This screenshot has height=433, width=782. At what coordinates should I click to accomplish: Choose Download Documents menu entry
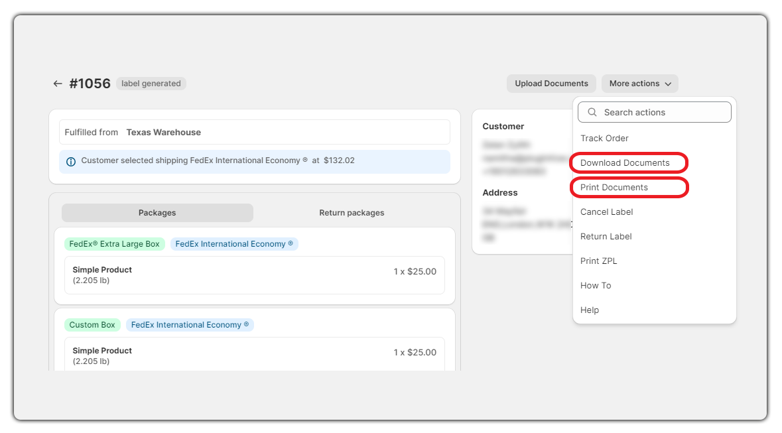tap(624, 162)
